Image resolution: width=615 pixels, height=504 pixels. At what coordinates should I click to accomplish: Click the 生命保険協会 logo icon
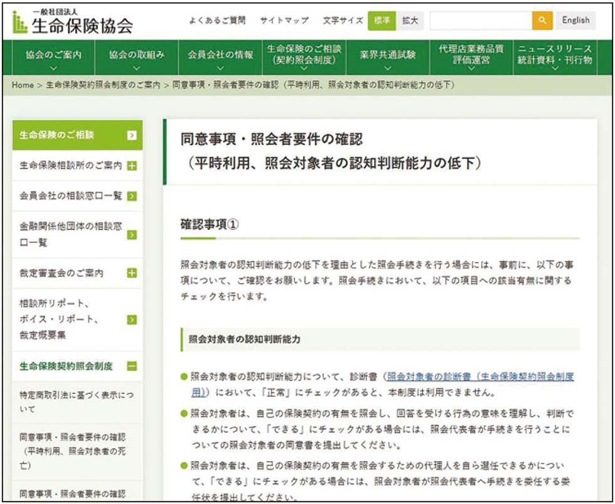point(19,19)
